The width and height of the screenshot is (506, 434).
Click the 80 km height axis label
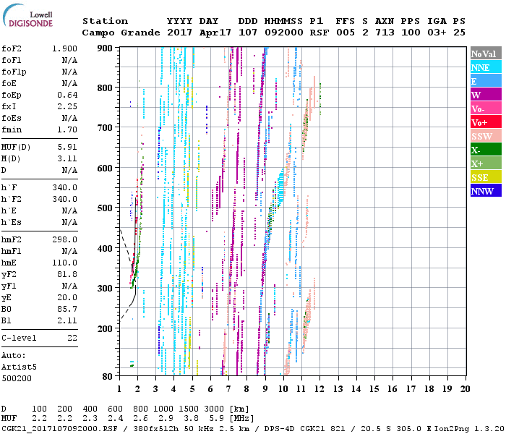point(108,376)
